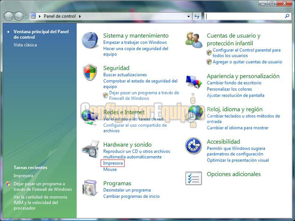Click shield icon beside Dejar pasar un programa in Seguridad
This screenshot has width=295, height=221.
[x=105, y=95]
